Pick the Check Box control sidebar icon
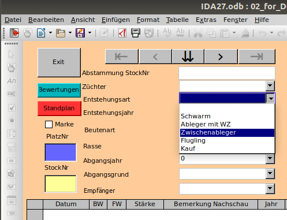The height and width of the screenshot is (220, 287). click(12, 107)
